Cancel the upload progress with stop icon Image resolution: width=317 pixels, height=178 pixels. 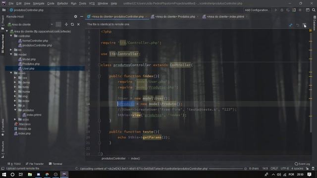pyautogui.click(x=246, y=169)
